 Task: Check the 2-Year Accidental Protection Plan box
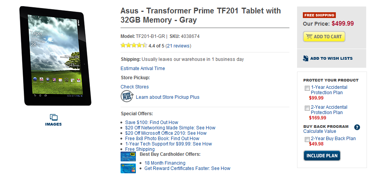coord(307,108)
